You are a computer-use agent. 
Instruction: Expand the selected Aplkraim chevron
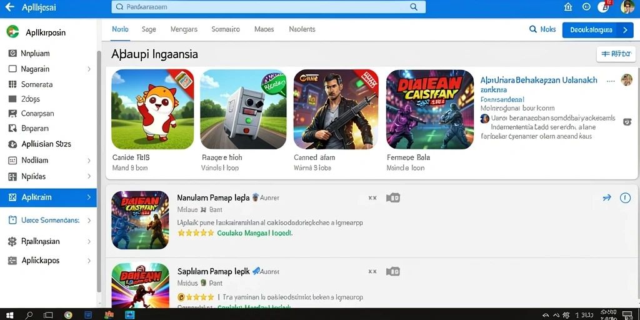(x=89, y=197)
